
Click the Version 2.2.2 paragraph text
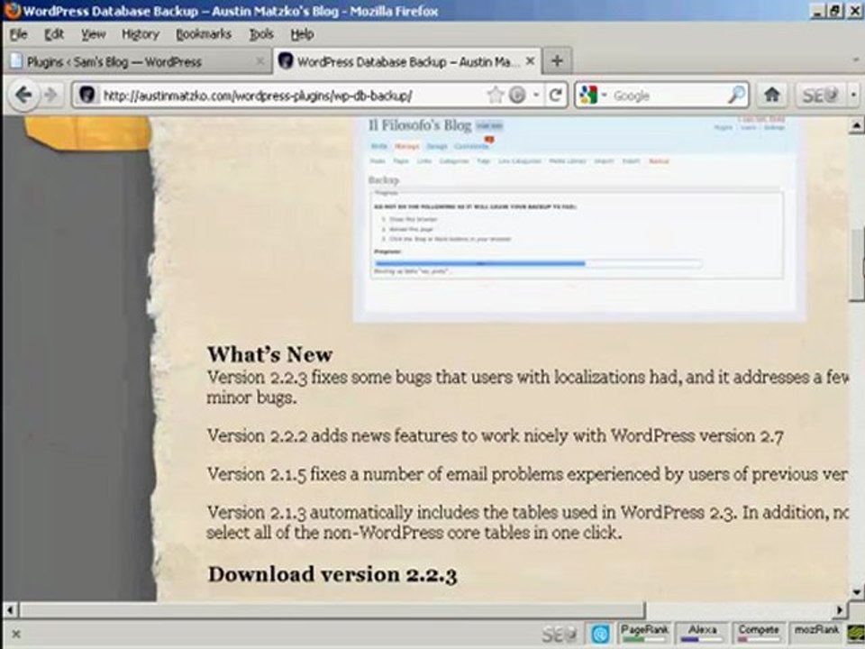tap(495, 436)
